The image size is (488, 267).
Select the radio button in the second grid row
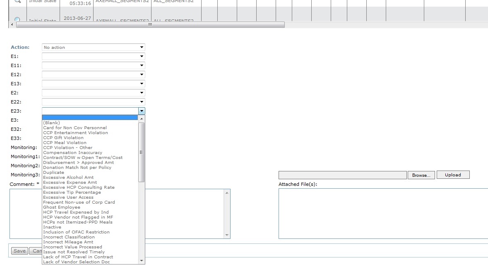click(x=17, y=19)
